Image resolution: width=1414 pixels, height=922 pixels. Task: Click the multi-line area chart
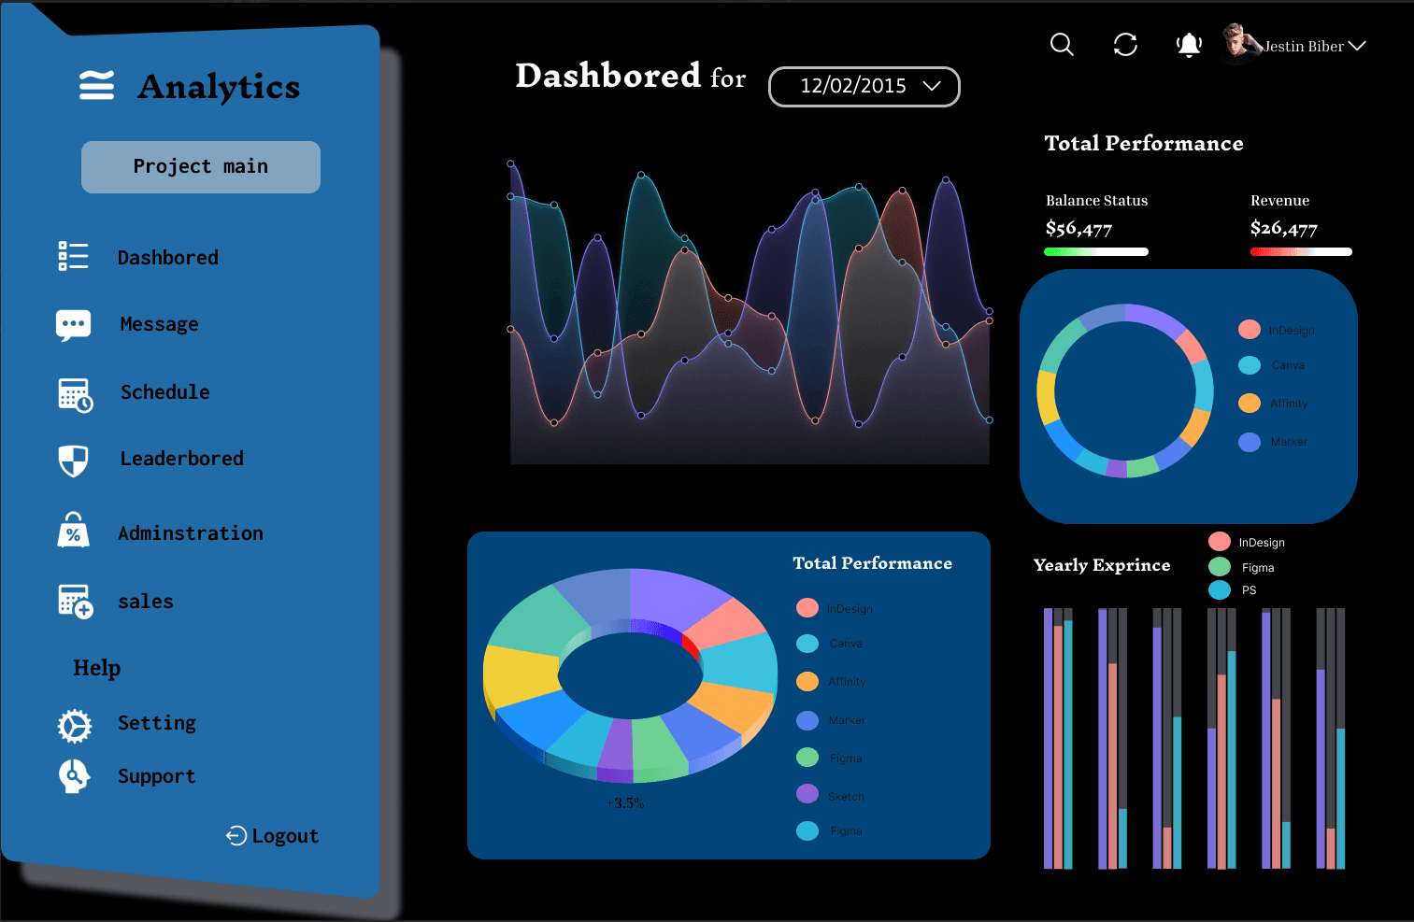coord(750,313)
